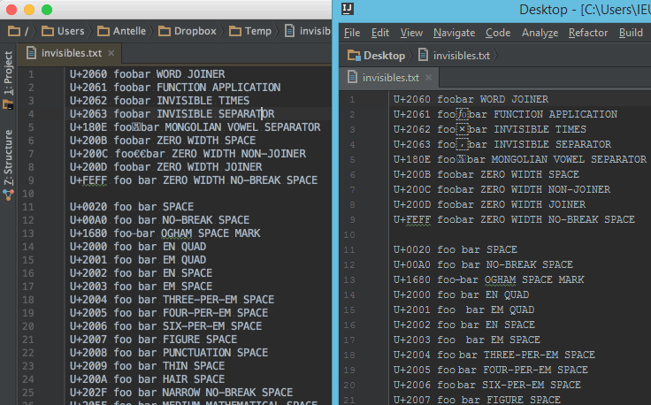This screenshot has height=405, width=651.
Task: Click line number 5 in left gutter
Action: (x=31, y=127)
